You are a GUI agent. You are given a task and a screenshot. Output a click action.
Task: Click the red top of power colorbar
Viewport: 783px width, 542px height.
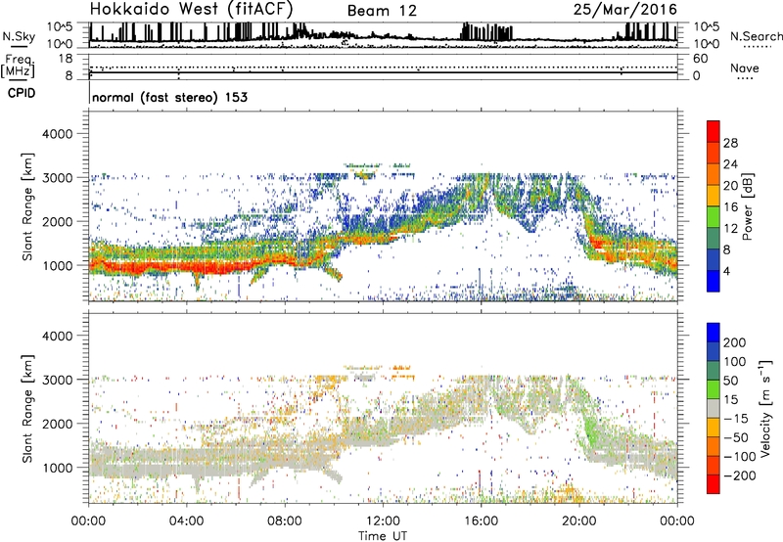pyautogui.click(x=714, y=132)
